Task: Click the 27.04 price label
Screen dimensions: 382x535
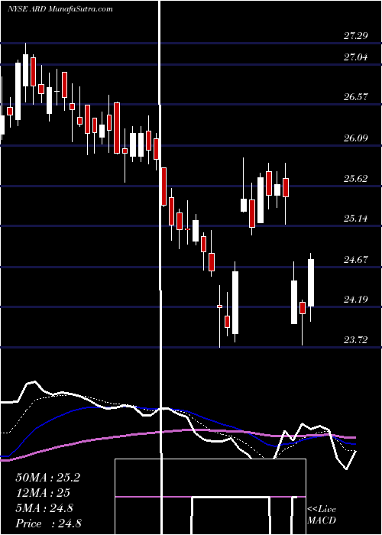Action: [356, 57]
